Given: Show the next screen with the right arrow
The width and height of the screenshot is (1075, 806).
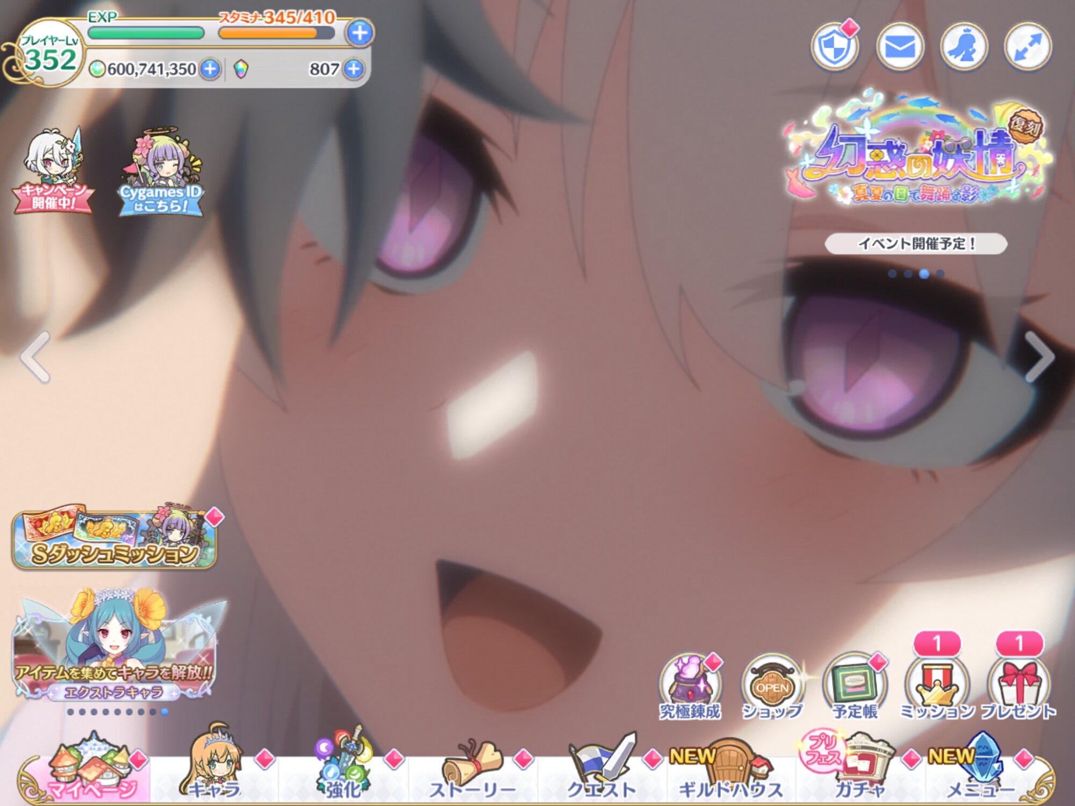Looking at the screenshot, I should tap(1038, 357).
